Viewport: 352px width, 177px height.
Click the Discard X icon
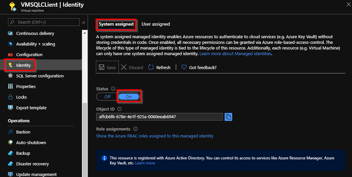(x=124, y=67)
